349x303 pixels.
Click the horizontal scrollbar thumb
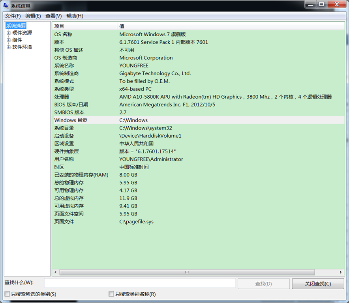(x=187, y=272)
